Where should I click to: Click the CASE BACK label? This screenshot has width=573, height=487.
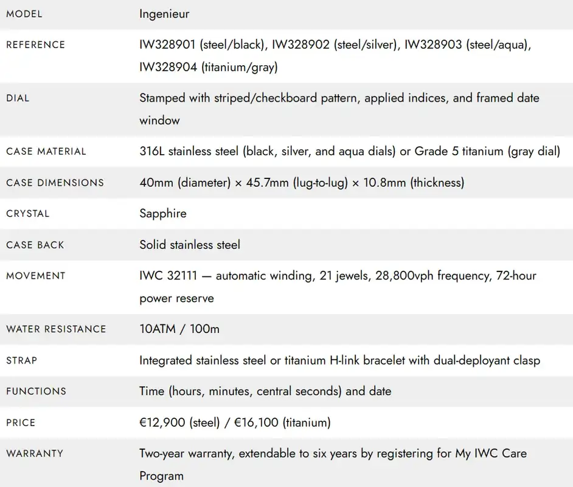click(35, 245)
